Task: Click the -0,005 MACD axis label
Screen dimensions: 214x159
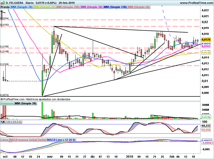Action: [x=206, y=149]
